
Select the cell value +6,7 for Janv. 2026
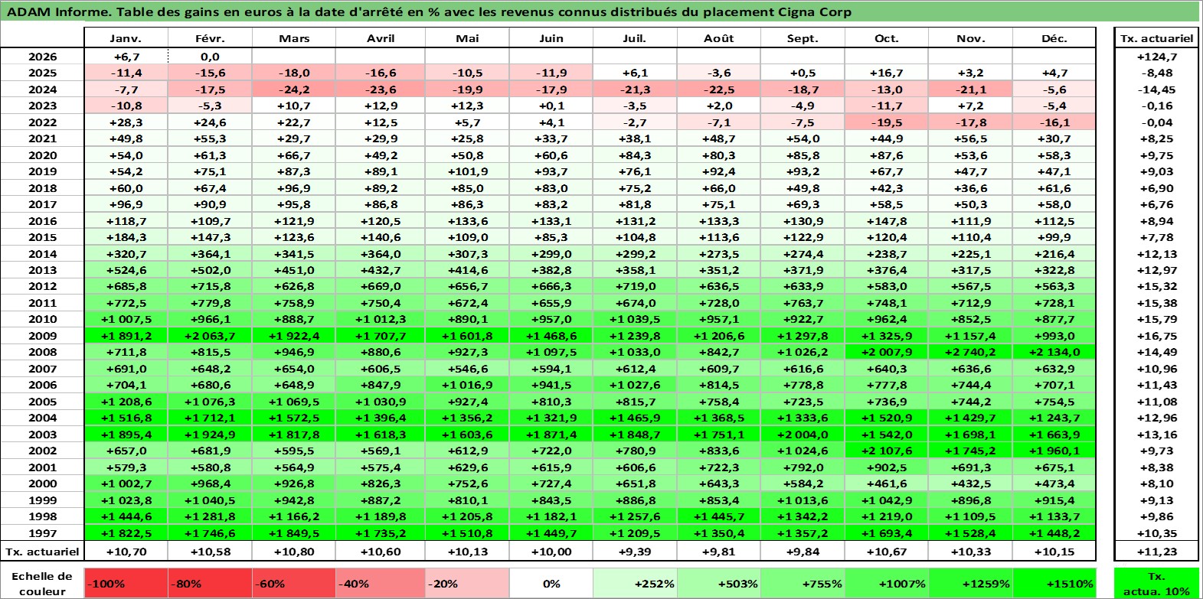click(x=126, y=57)
